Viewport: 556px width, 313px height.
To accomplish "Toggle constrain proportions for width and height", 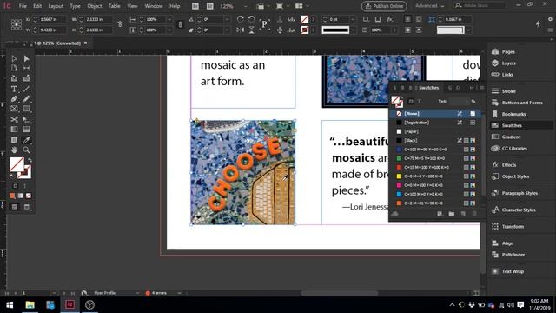I will pos(120,24).
